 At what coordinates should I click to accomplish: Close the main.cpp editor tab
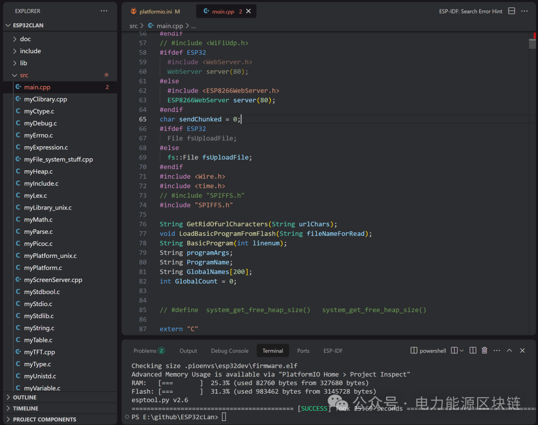(249, 11)
